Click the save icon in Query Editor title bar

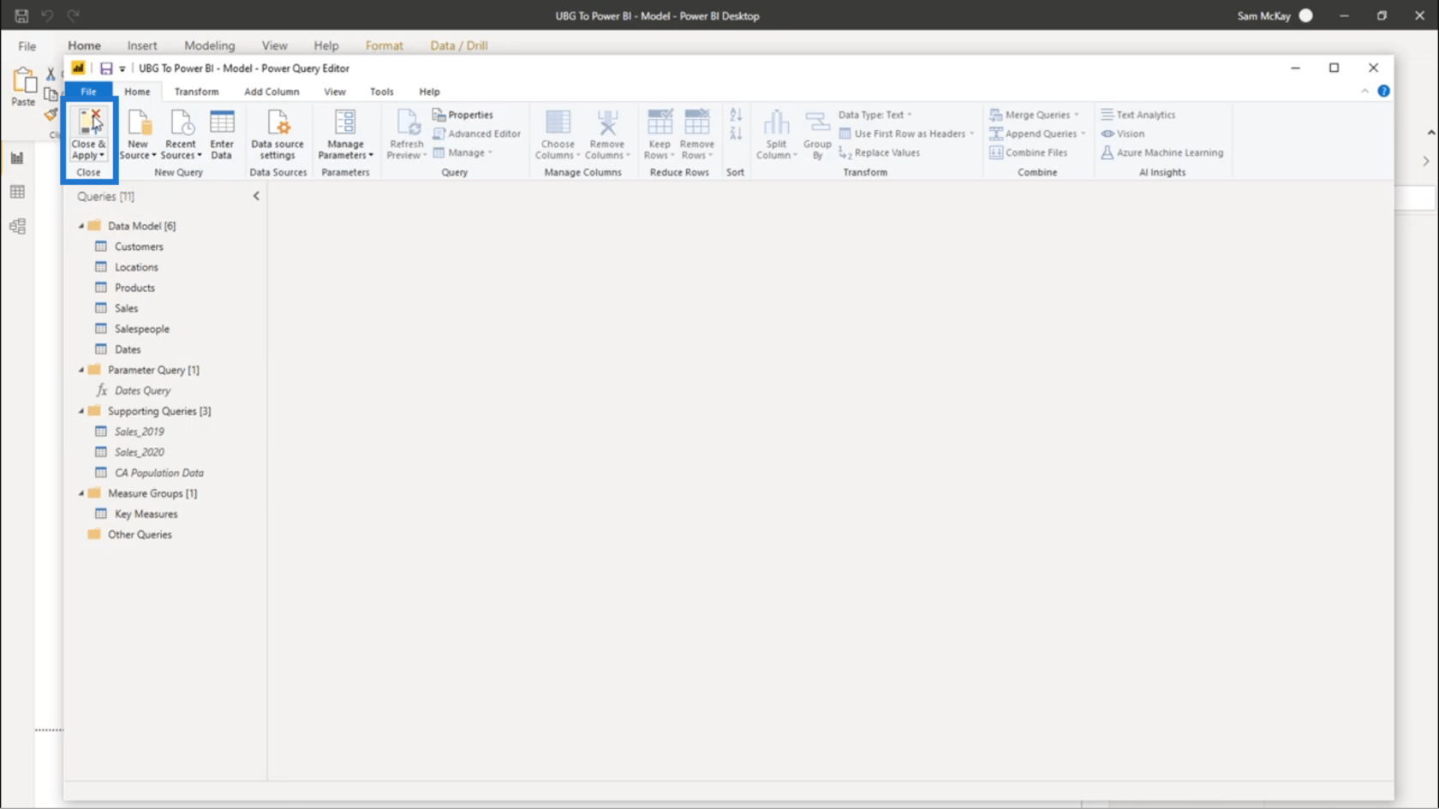[x=106, y=68]
